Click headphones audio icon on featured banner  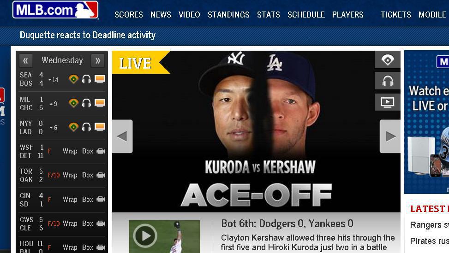click(388, 81)
